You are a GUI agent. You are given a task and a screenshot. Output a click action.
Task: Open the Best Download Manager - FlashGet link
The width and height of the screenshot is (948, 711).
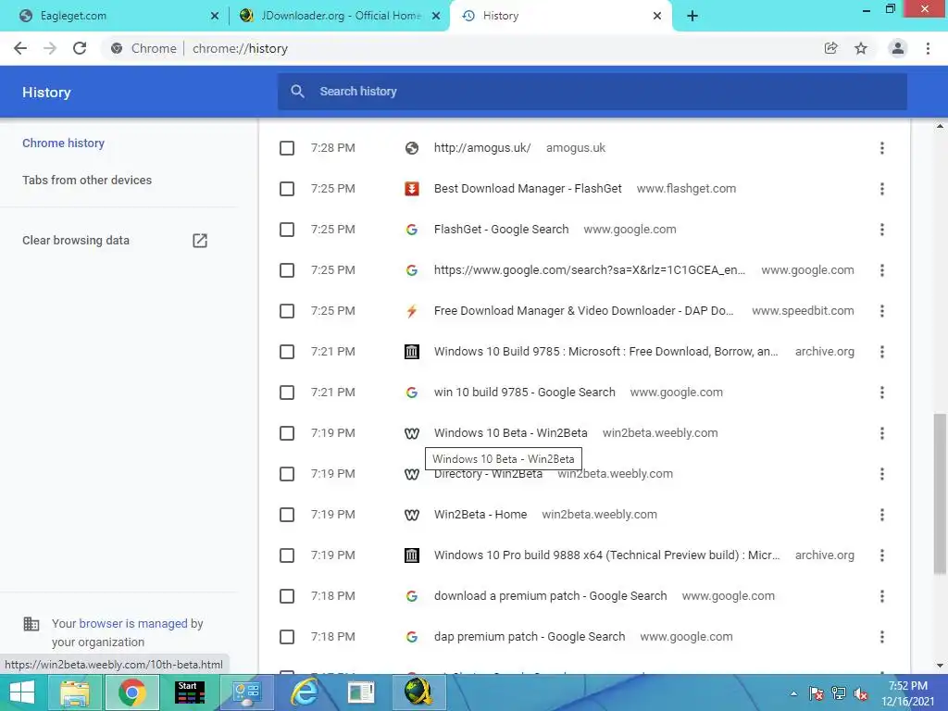(528, 189)
